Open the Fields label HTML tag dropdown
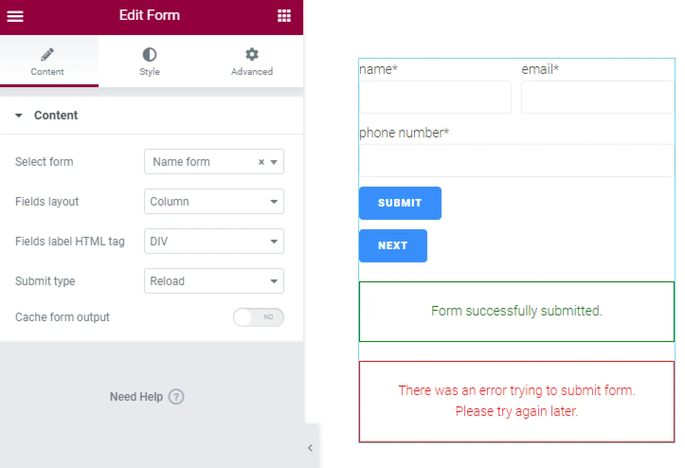Image resolution: width=685 pixels, height=468 pixels. 214,241
